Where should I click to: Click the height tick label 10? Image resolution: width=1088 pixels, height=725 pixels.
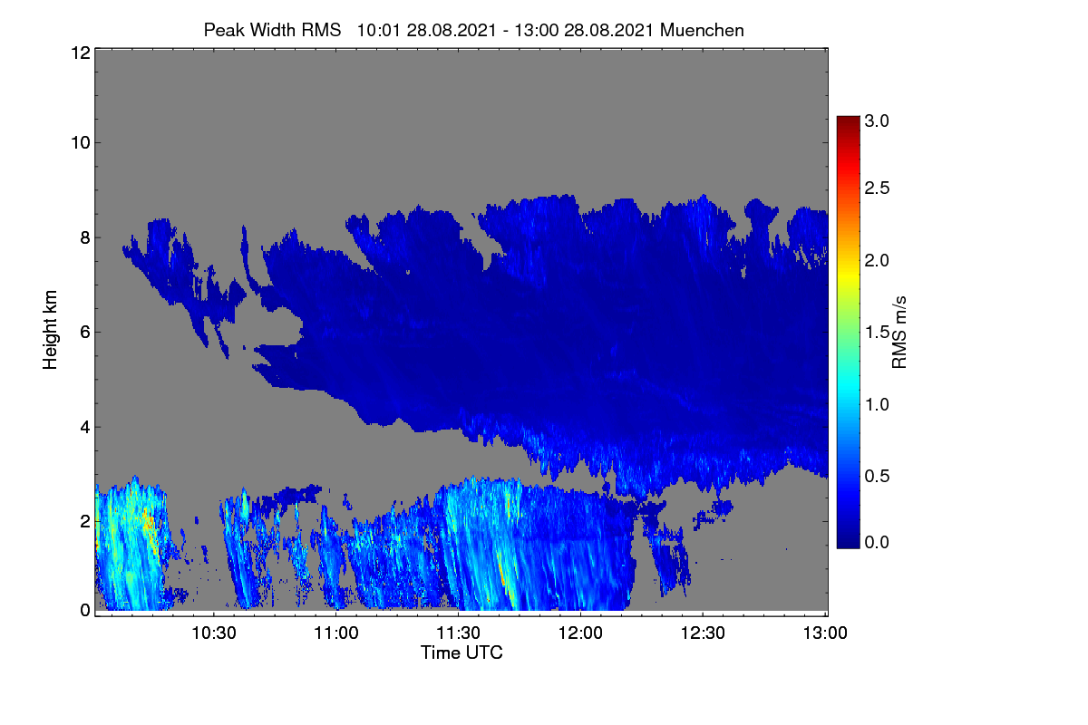click(x=80, y=142)
